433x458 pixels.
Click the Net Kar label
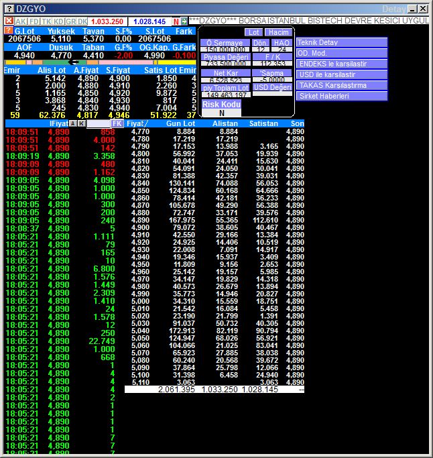pyautogui.click(x=226, y=73)
